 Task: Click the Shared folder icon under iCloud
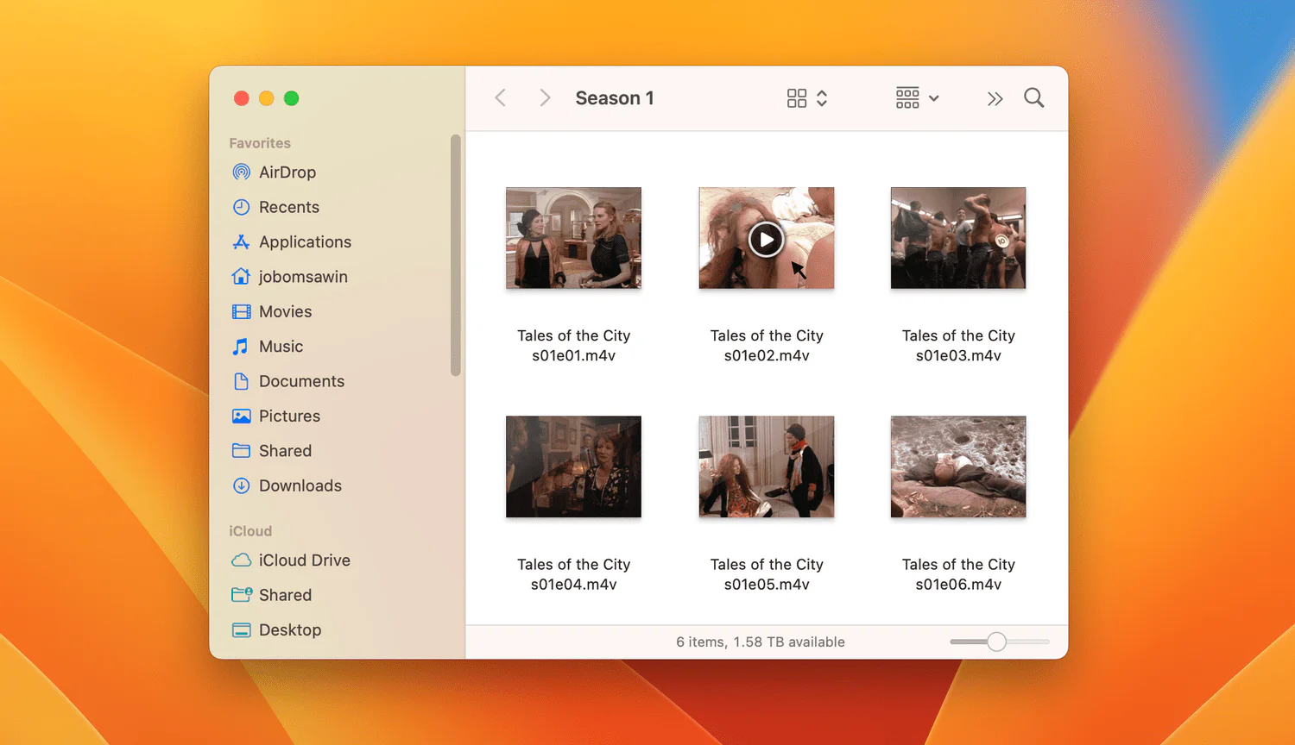click(x=242, y=595)
